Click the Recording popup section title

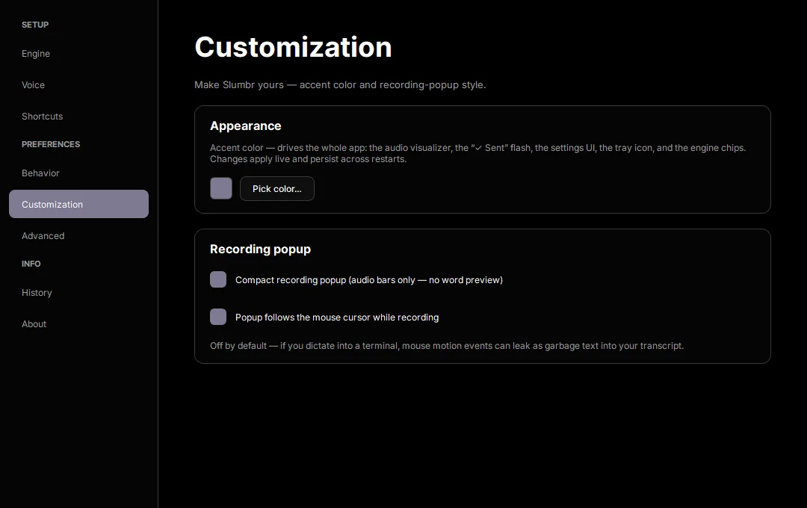261,249
